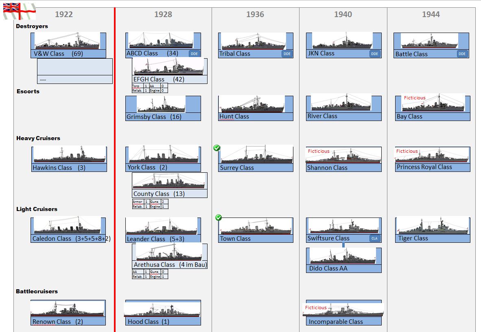Select the 1936 year column header
The image size is (481, 332).
click(255, 15)
